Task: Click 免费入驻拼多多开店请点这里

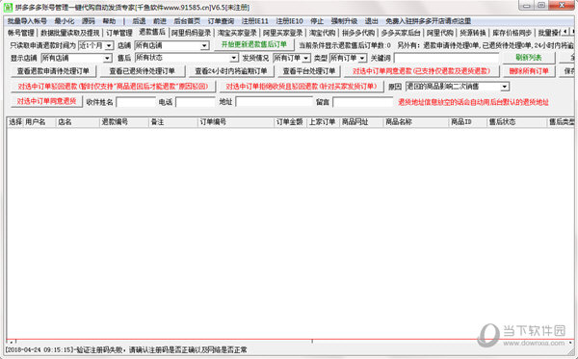Action: 428,21
